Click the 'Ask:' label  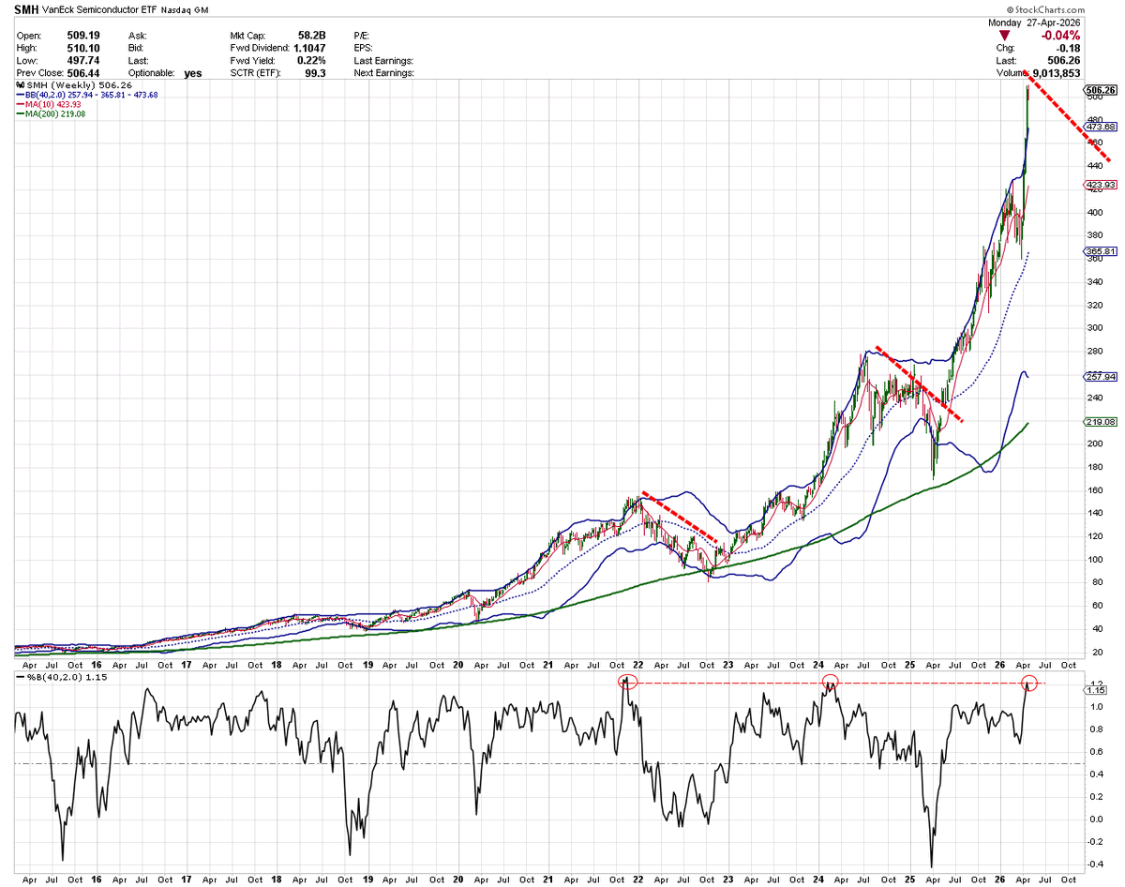click(138, 35)
